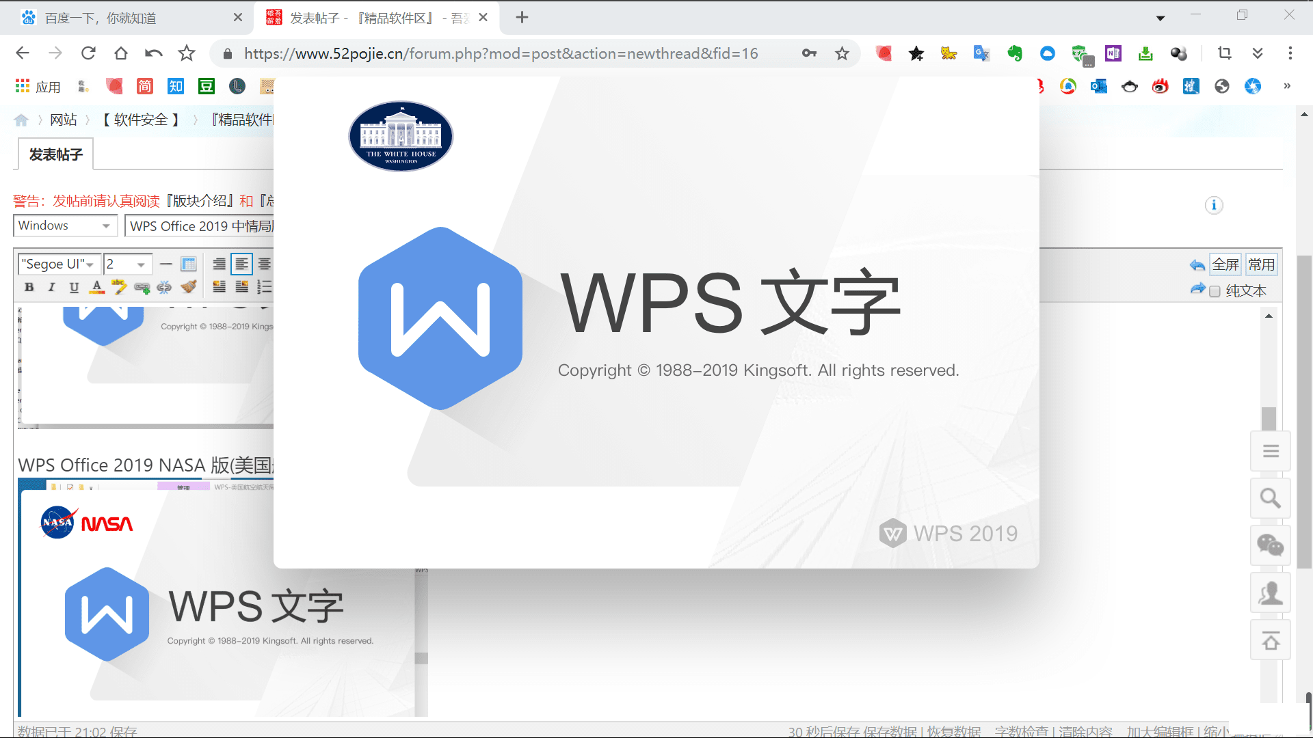The image size is (1313, 738).
Task: Click the Evernote elephant extension icon
Action: point(1014,53)
